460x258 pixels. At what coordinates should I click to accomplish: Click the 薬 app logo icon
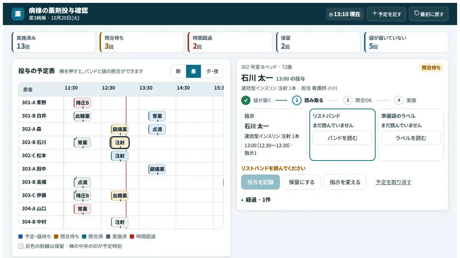click(x=18, y=14)
